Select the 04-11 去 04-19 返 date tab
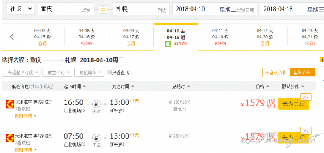Screen dimensions: 324x153 pyautogui.click(x=220, y=37)
